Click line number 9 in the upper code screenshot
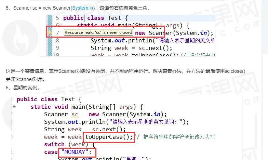Viewport: 268px width, 160px height. click(x=57, y=48)
